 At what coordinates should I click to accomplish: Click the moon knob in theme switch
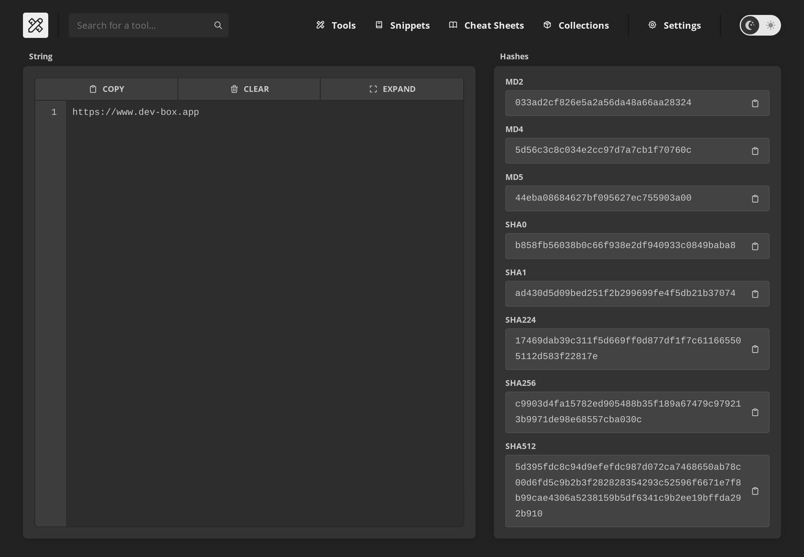coord(750,25)
